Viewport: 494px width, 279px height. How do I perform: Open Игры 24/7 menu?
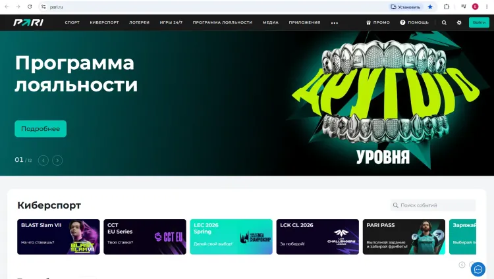click(171, 22)
